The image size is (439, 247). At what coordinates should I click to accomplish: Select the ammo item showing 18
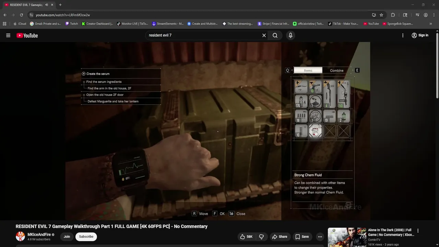301,116
